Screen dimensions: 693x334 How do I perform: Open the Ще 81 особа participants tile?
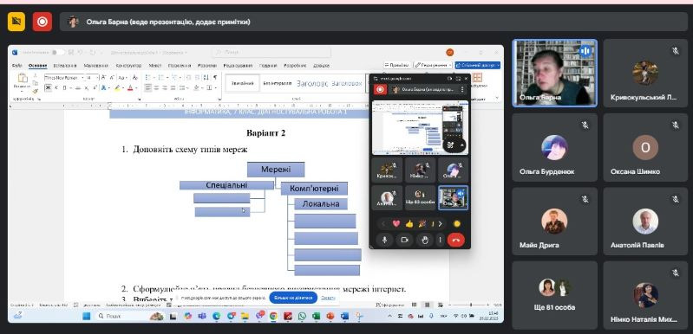coord(555,295)
